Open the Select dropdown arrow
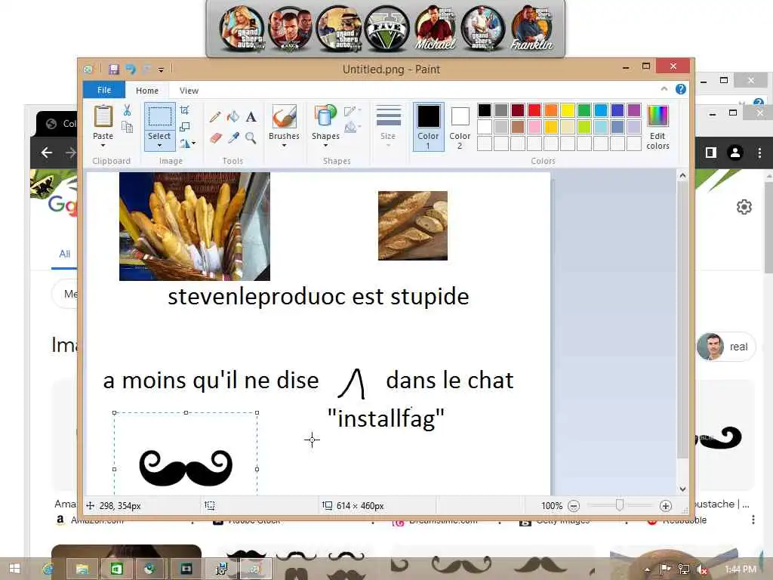773x580 pixels. click(160, 146)
